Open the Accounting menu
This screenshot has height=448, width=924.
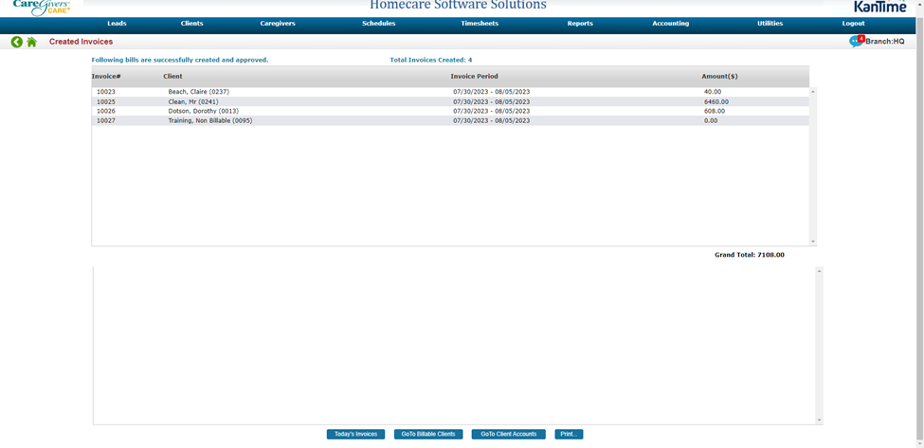click(670, 24)
